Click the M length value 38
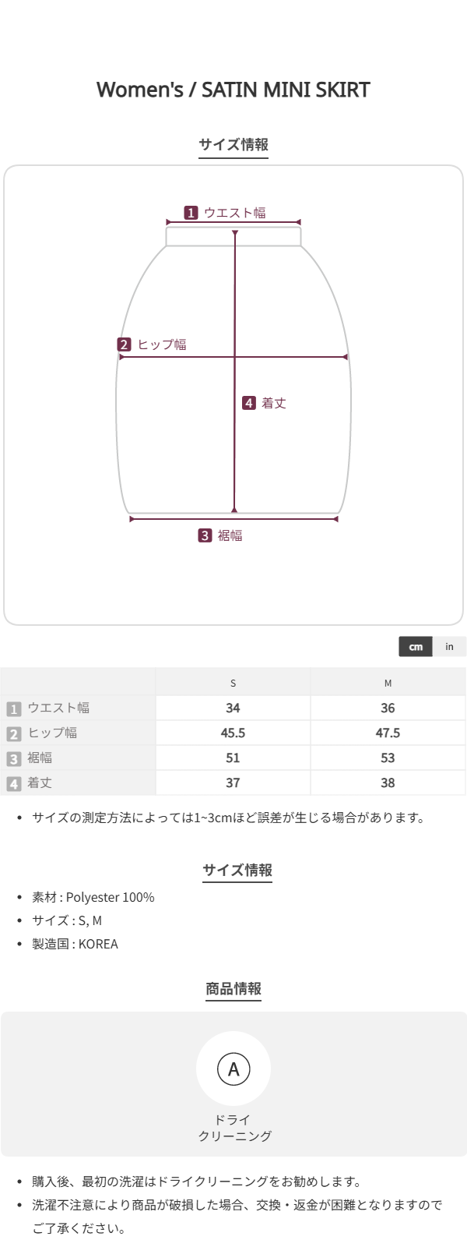Image resolution: width=467 pixels, height=1254 pixels. click(x=388, y=782)
